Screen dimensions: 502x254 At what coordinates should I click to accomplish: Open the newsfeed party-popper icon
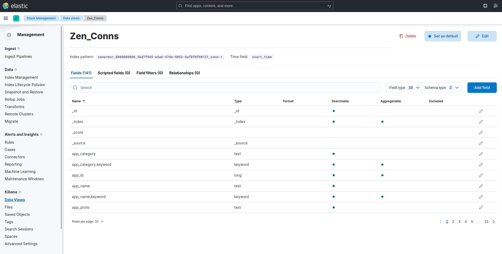click(x=496, y=5)
